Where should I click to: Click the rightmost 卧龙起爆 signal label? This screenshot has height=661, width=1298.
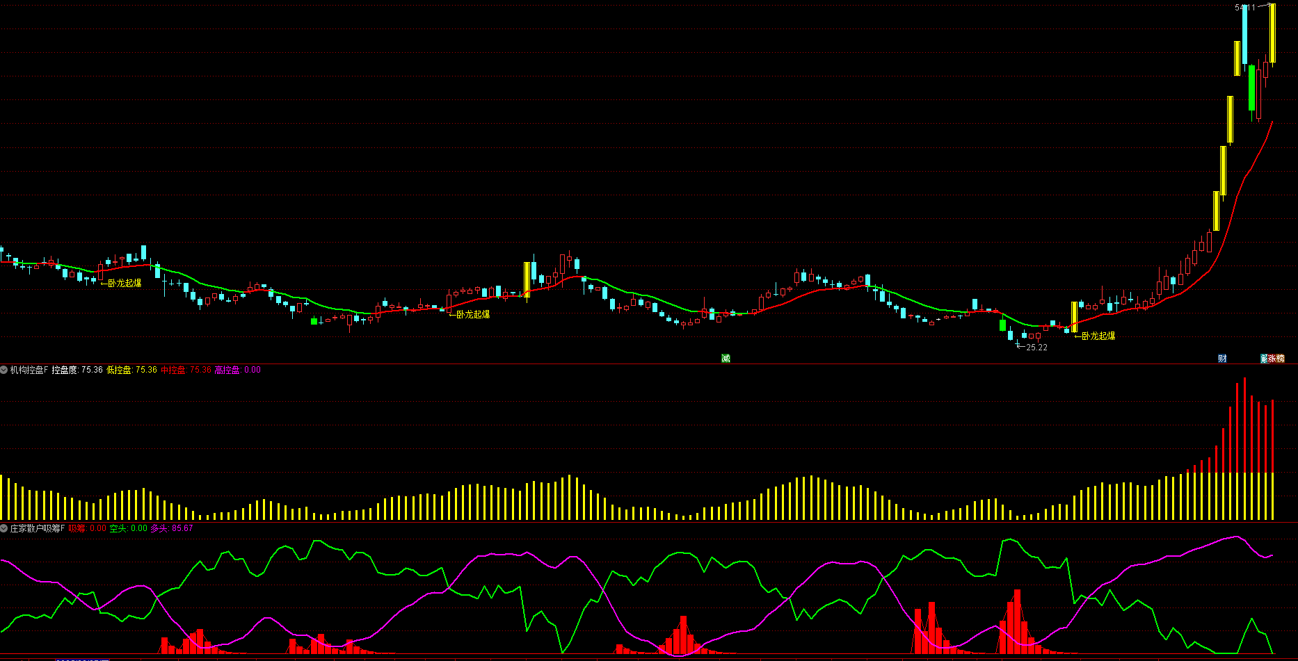tap(1098, 336)
